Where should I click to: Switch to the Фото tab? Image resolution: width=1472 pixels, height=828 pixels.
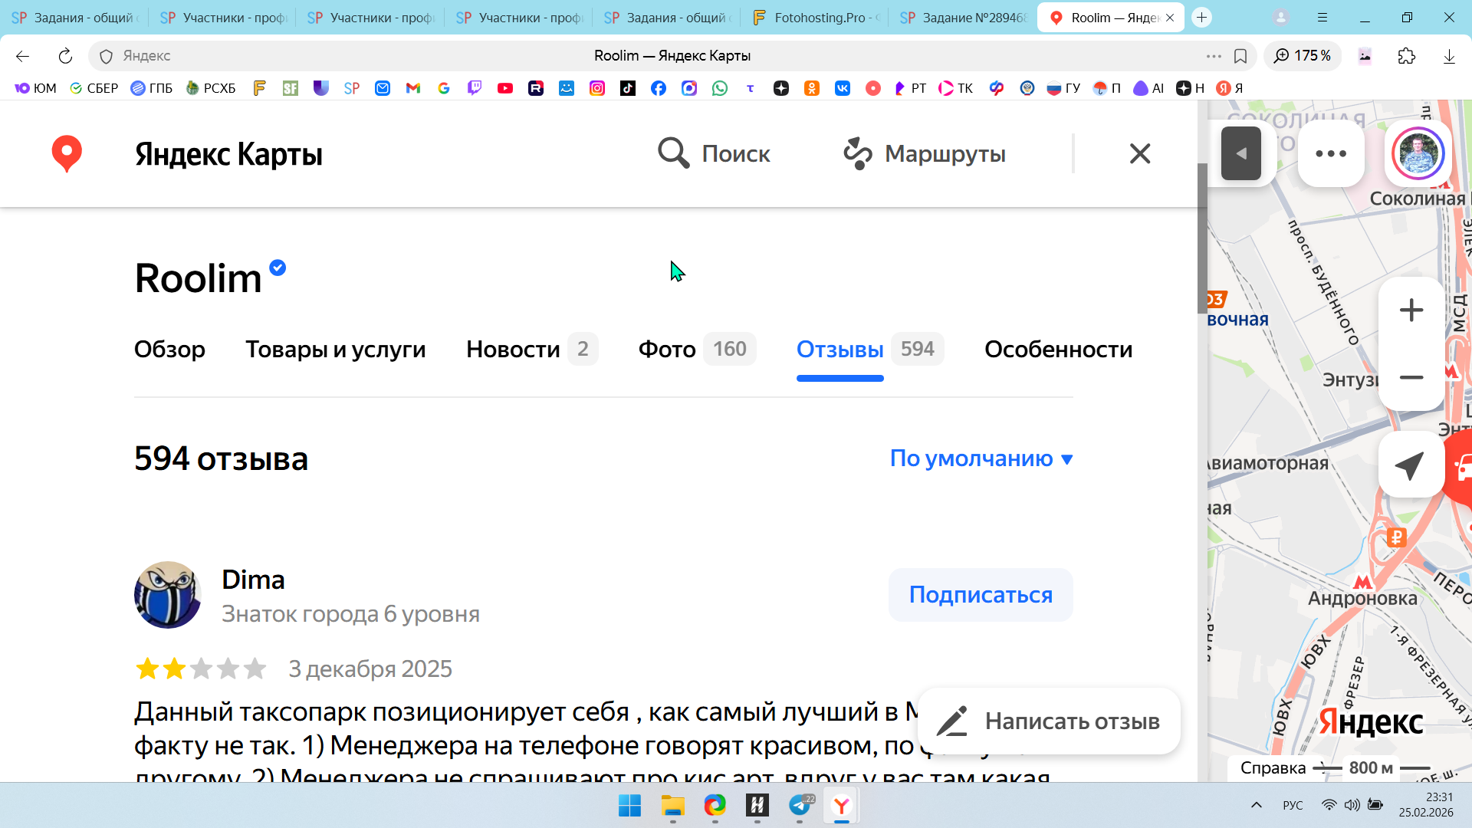point(667,350)
